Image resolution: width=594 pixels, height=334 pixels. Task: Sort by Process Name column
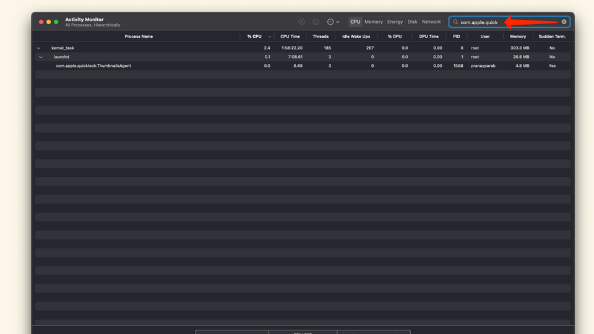pyautogui.click(x=139, y=36)
